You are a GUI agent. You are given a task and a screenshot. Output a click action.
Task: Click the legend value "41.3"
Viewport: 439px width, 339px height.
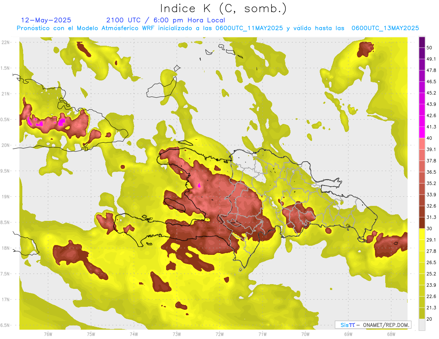[431, 127]
